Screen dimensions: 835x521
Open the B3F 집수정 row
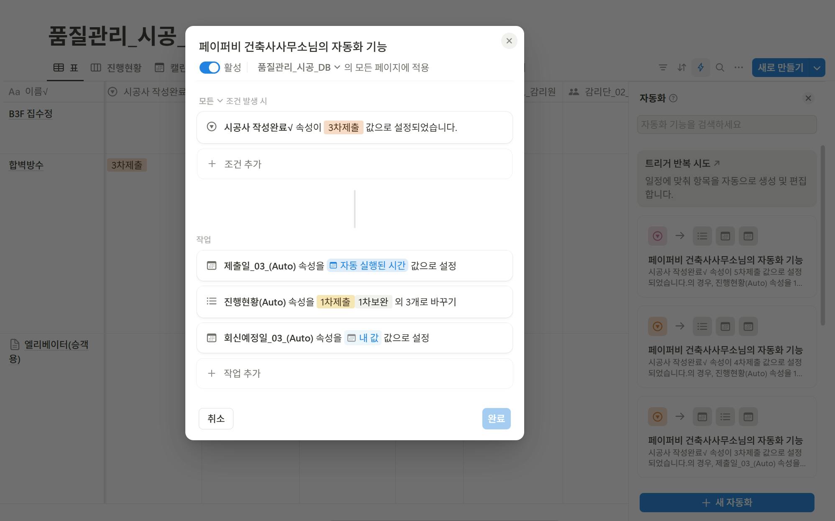tap(31, 114)
